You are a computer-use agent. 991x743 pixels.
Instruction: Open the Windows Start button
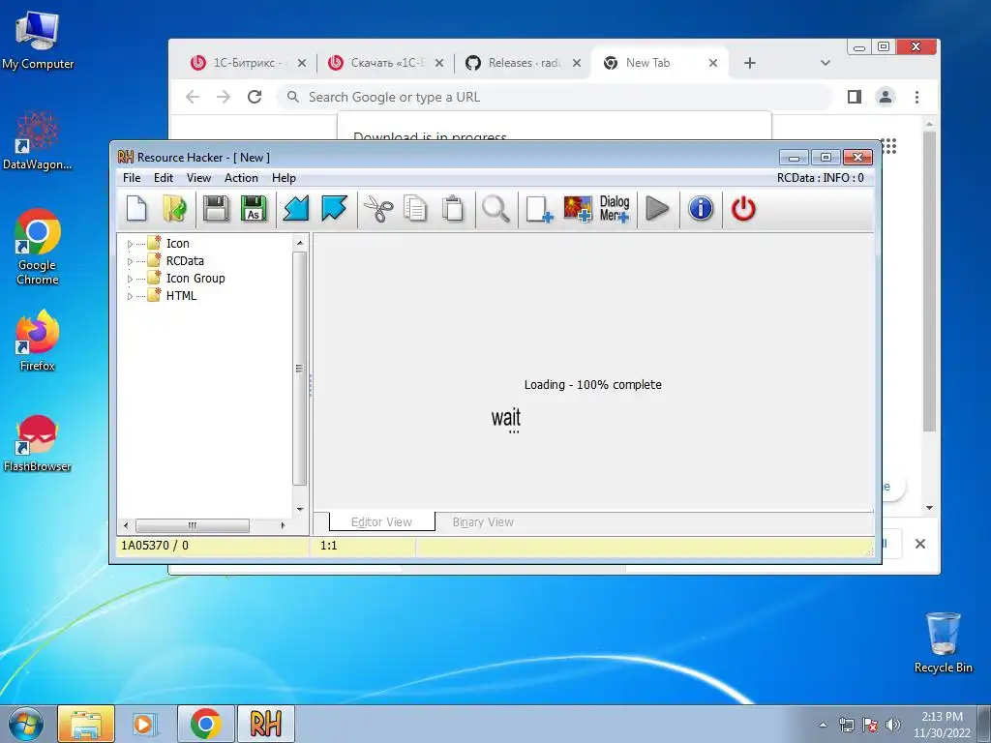[x=25, y=724]
